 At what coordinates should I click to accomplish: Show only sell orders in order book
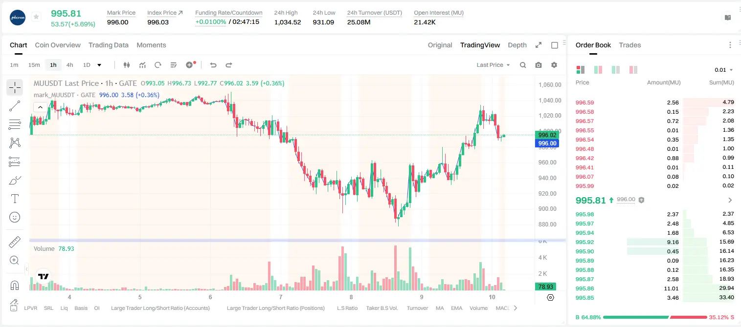(633, 70)
